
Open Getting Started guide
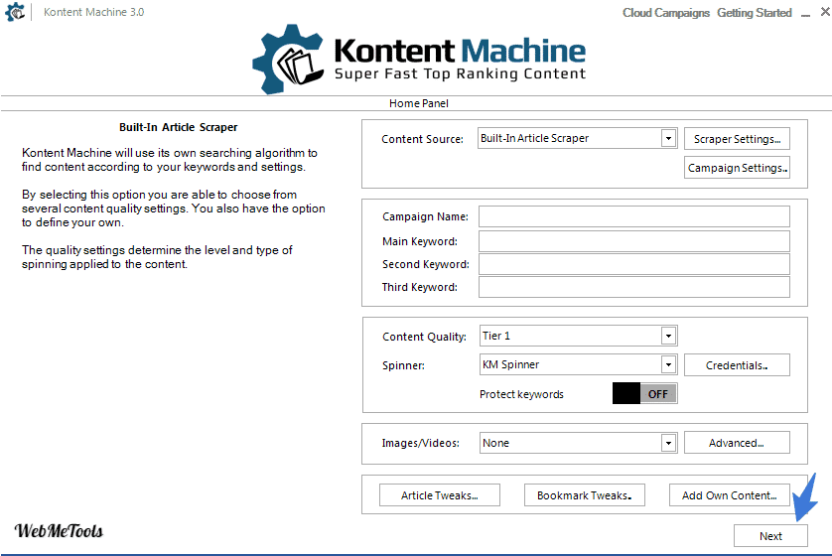(754, 13)
